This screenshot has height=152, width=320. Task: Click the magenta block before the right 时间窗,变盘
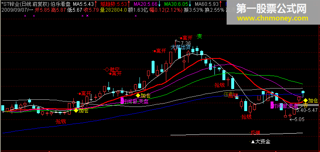click(272, 105)
